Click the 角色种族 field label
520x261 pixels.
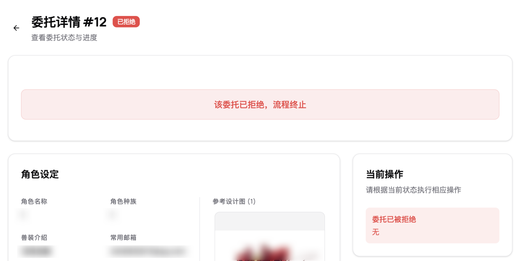pos(123,201)
